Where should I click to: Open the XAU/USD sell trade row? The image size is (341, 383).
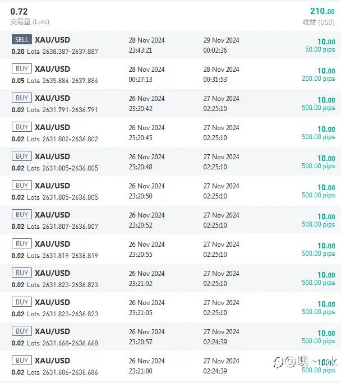pos(170,45)
